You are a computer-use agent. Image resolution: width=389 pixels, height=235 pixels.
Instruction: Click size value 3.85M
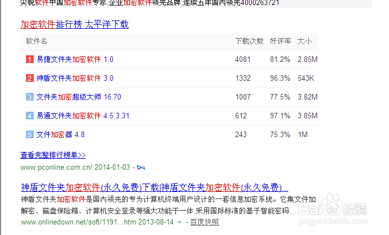[308, 116]
